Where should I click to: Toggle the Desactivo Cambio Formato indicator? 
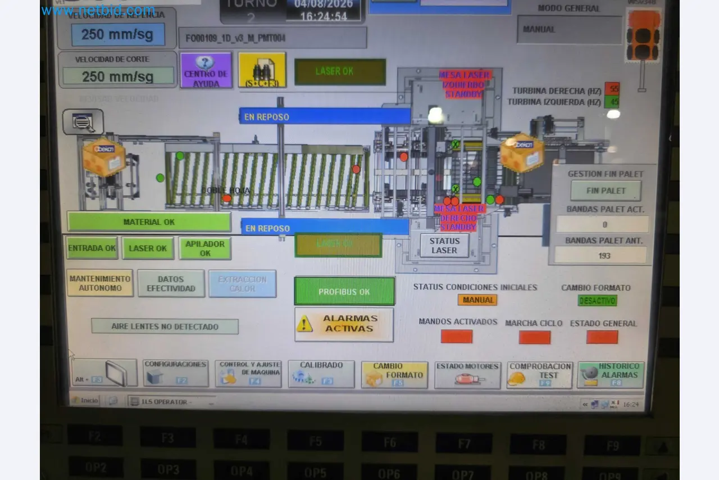pyautogui.click(x=597, y=301)
